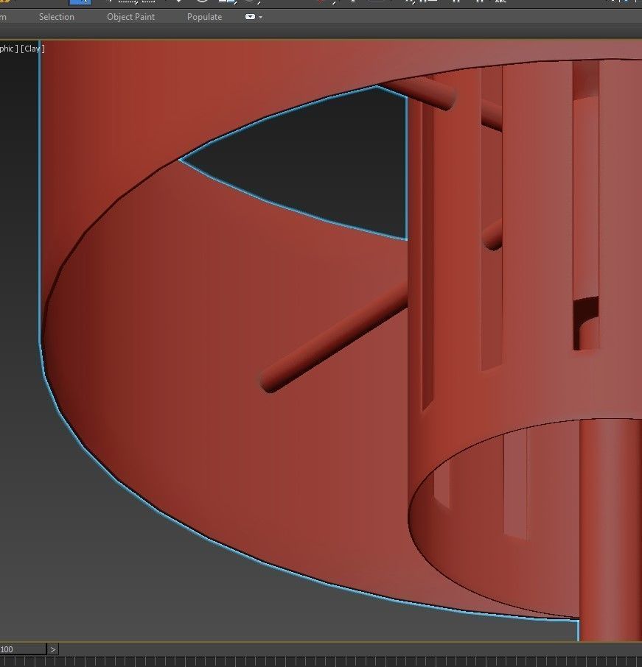Image resolution: width=642 pixels, height=667 pixels.
Task: Advance time slider with the next arrow
Action: click(53, 649)
